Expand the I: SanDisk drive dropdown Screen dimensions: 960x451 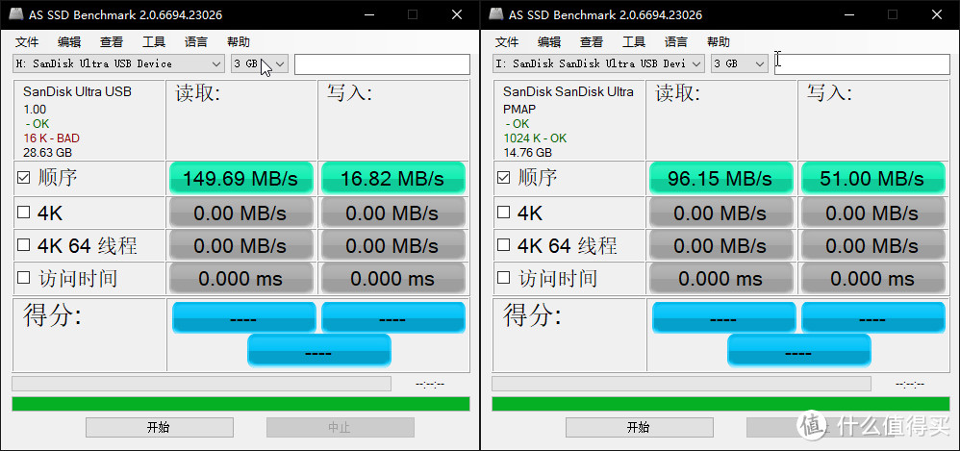(x=598, y=63)
